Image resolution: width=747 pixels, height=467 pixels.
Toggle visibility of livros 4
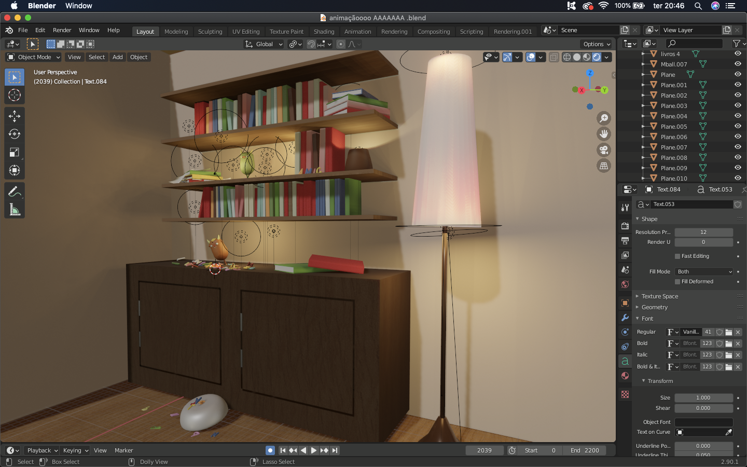[738, 53]
